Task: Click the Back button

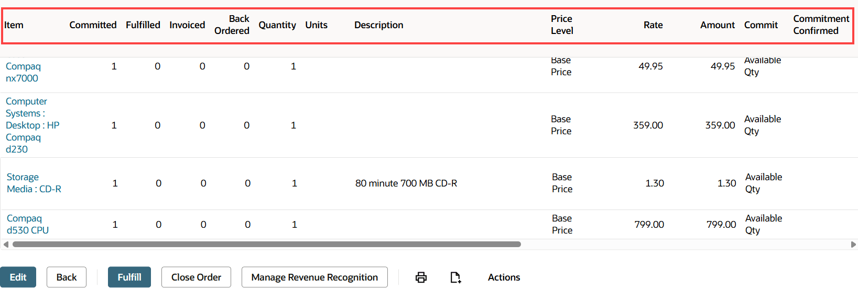Action: click(x=67, y=277)
